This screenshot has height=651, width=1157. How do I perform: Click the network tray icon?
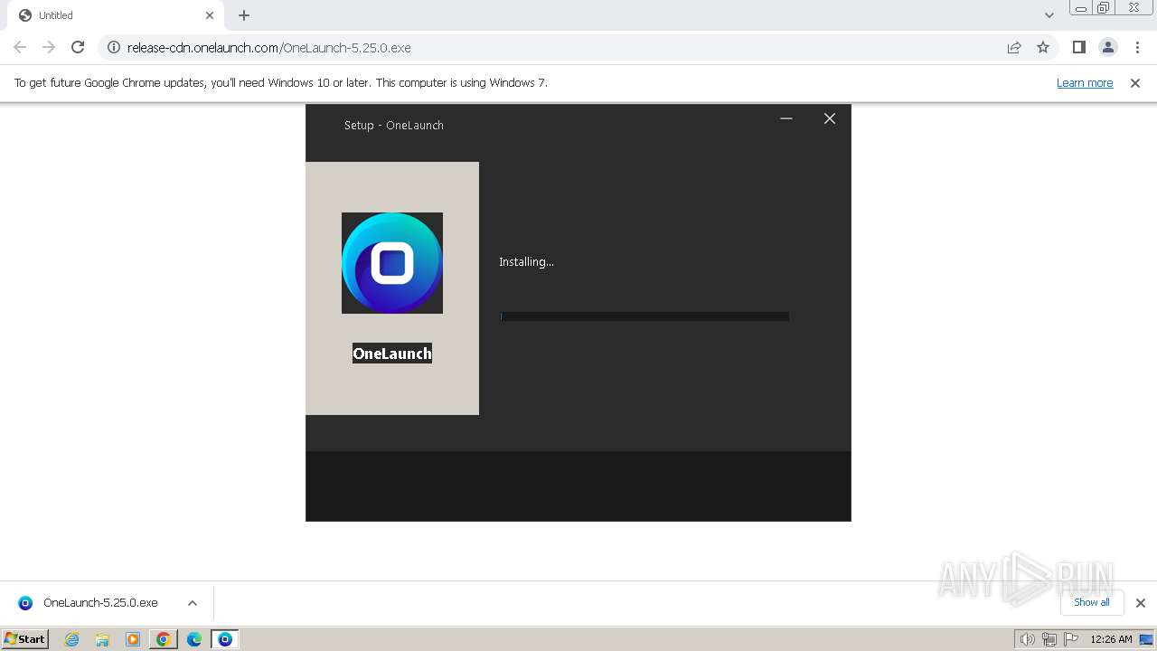click(x=1049, y=639)
